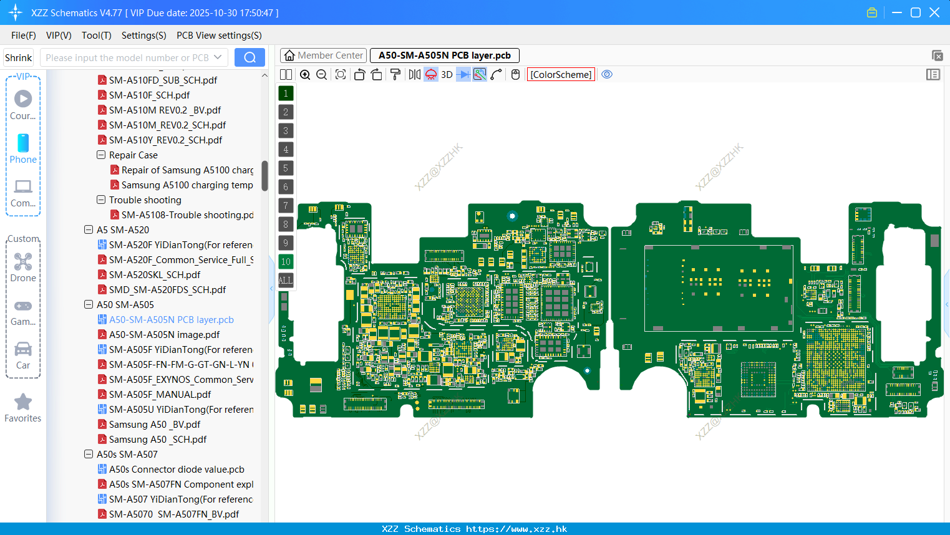This screenshot has width=950, height=535.
Task: Select the curve measurement tool
Action: point(497,74)
